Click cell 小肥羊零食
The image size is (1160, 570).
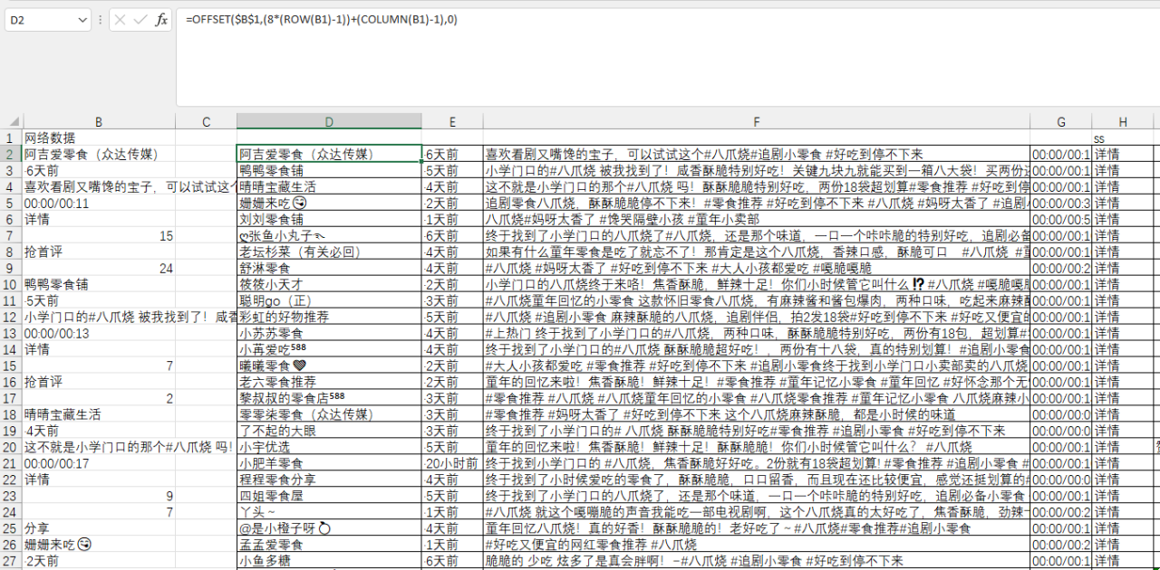[329, 464]
